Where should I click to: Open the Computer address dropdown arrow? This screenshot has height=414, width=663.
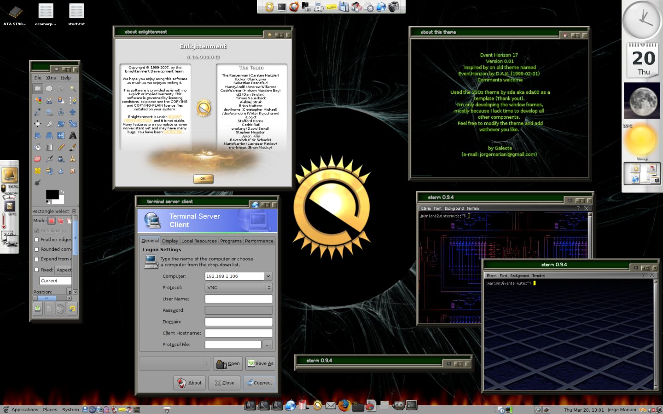click(x=268, y=276)
